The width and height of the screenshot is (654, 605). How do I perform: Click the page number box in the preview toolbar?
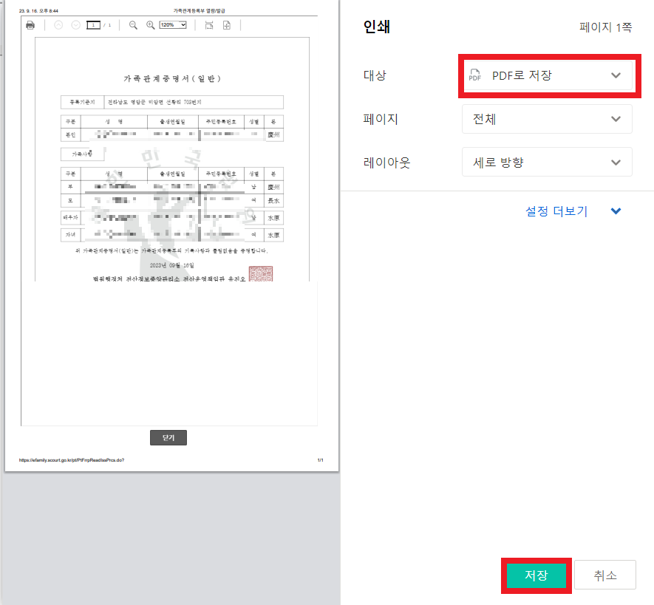point(93,25)
